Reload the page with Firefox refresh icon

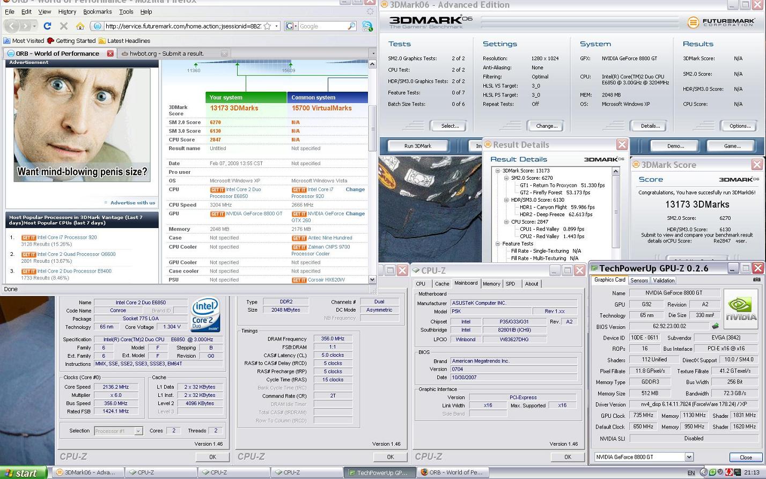coord(47,26)
